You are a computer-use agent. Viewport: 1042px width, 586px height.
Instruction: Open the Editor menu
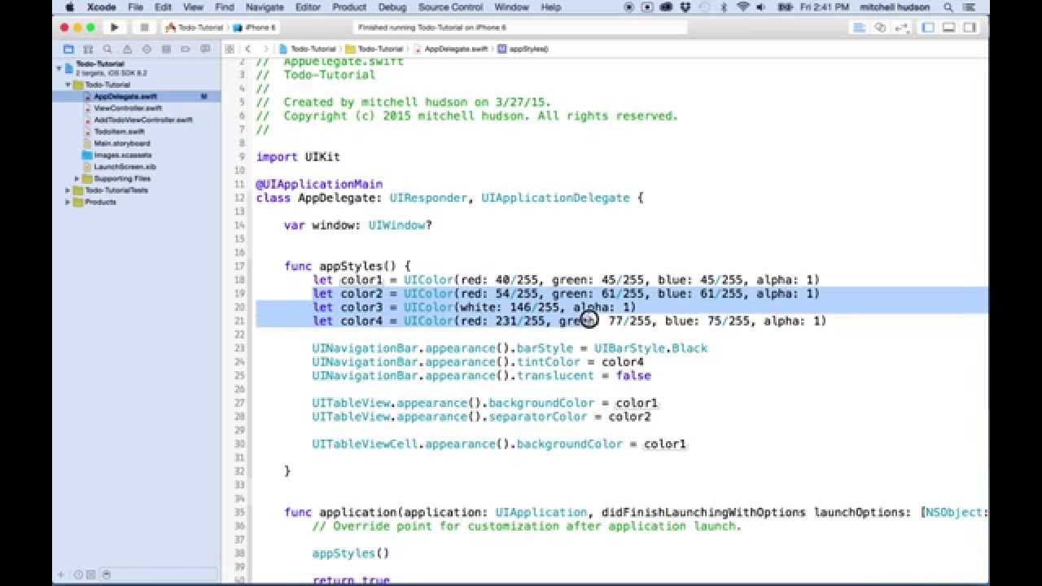pos(308,7)
